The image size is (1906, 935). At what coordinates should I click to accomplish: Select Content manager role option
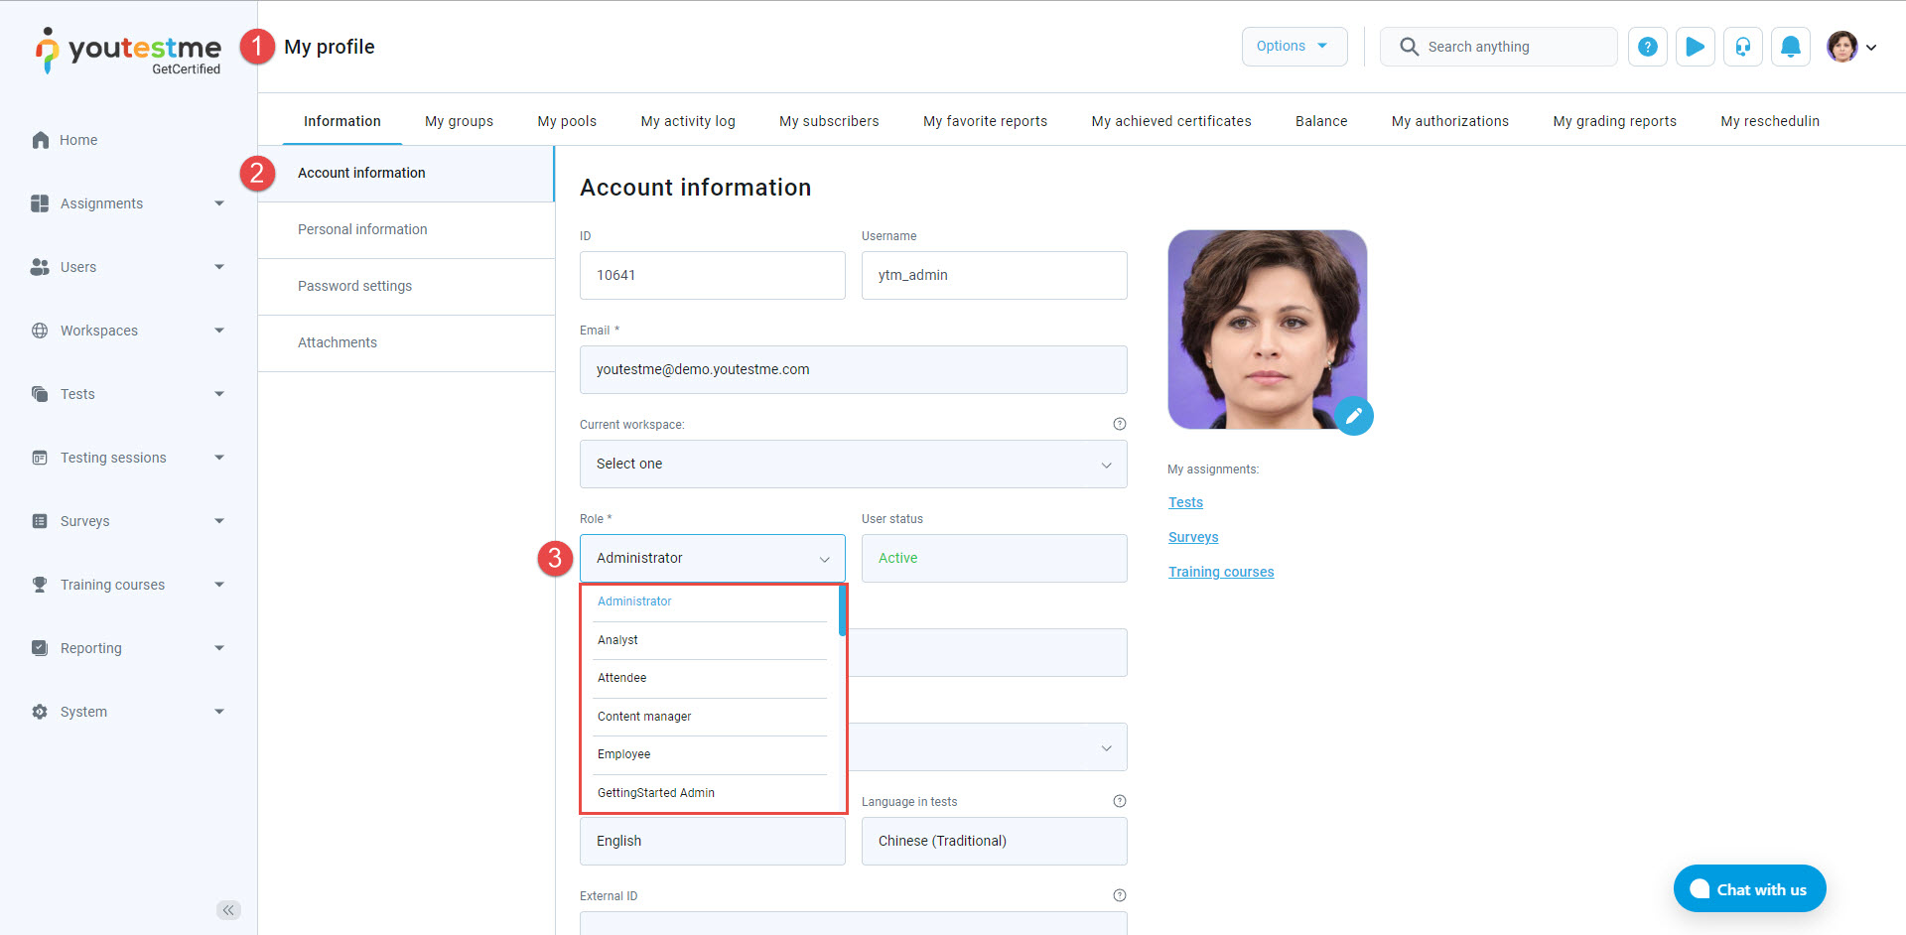click(x=644, y=717)
